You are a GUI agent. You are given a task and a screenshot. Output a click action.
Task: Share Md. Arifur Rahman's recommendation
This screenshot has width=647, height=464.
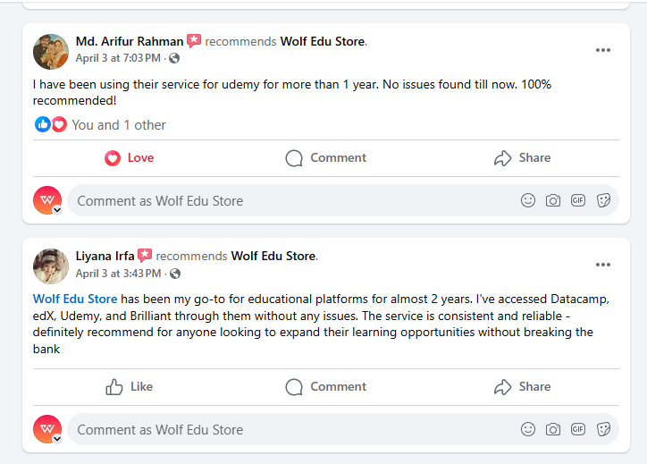click(x=523, y=157)
